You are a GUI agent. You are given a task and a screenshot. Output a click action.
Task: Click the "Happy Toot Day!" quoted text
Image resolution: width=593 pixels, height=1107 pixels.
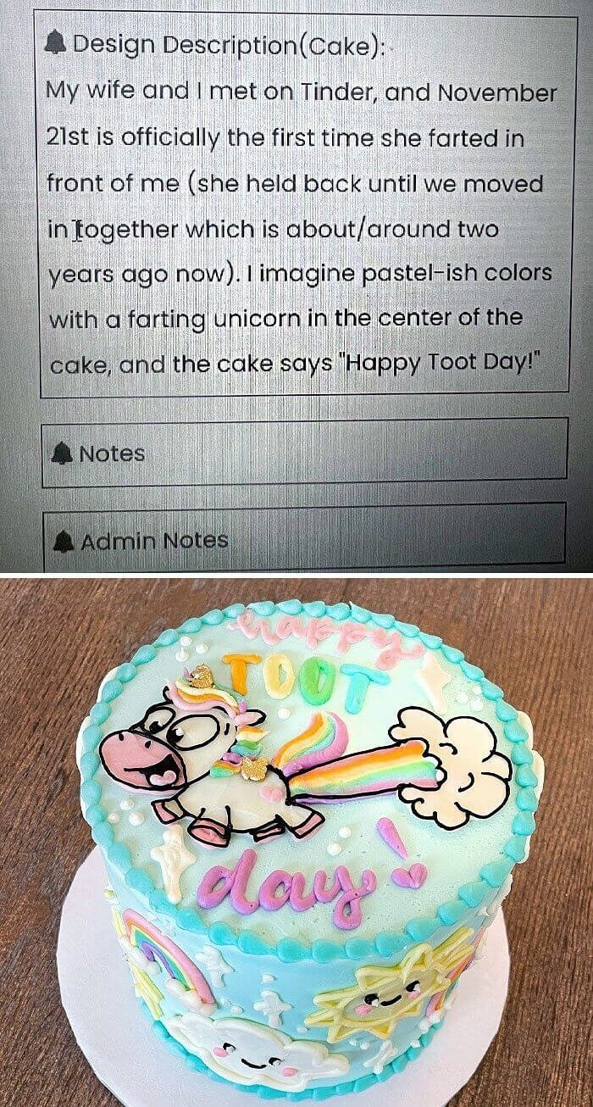pos(440,364)
